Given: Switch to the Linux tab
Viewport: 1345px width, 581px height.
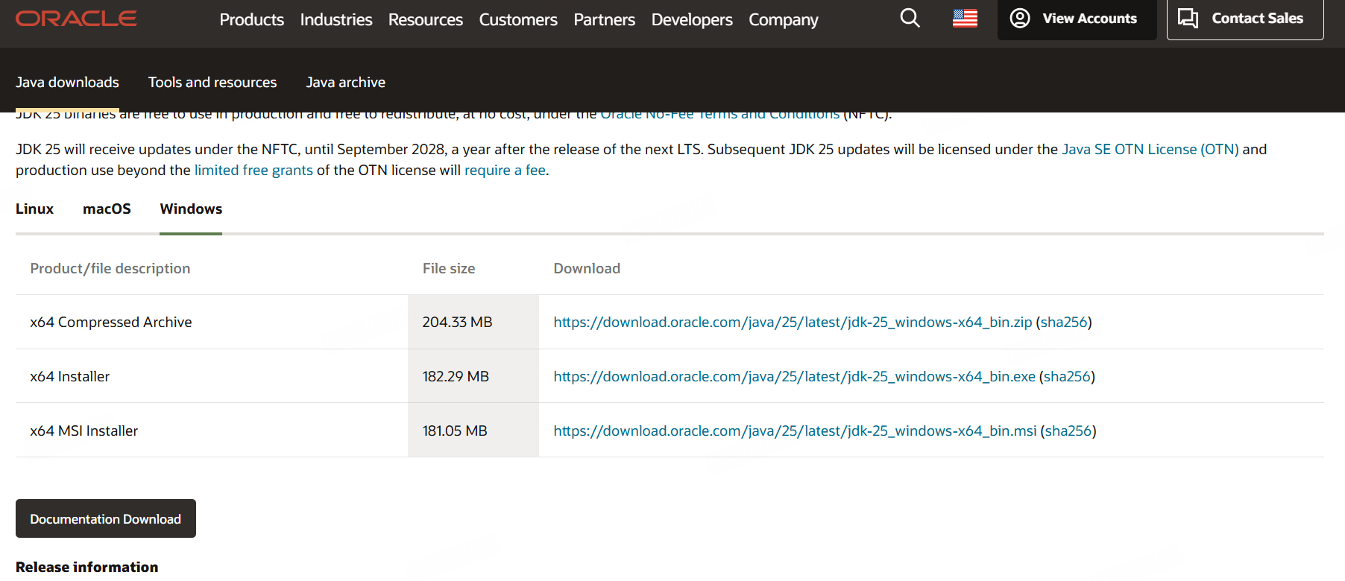Looking at the screenshot, I should pyautogui.click(x=34, y=209).
